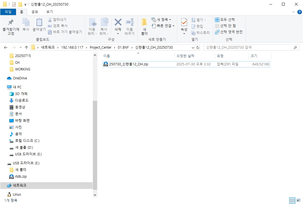This screenshot has height=204, width=303.
Task: Click the 삭제 delete icon
Action: 118,22
